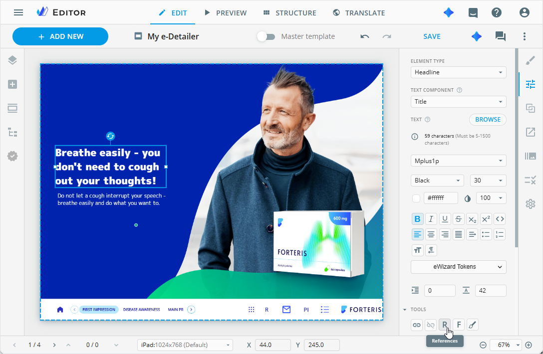
Task: Open the Layers panel in left sidebar
Action: click(12, 60)
